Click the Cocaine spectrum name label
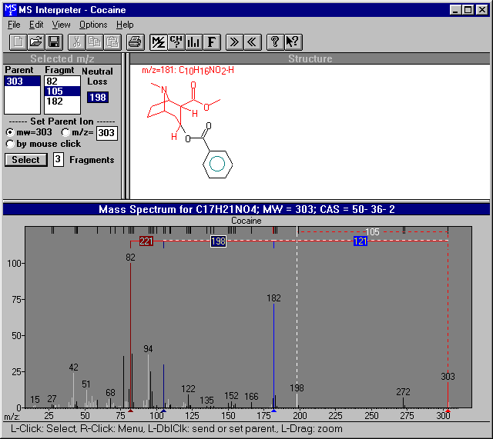The width and height of the screenshot is (493, 439). 246,221
